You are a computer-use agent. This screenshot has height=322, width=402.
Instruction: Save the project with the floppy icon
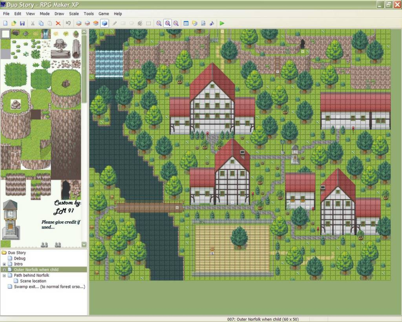point(22,23)
